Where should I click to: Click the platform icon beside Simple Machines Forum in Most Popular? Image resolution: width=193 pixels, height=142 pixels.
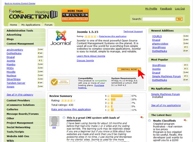coord(186,76)
